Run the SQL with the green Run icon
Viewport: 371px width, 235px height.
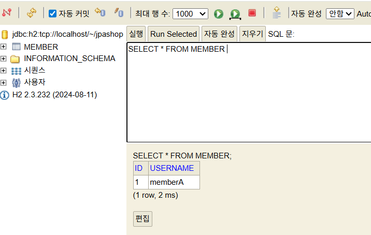coord(219,13)
